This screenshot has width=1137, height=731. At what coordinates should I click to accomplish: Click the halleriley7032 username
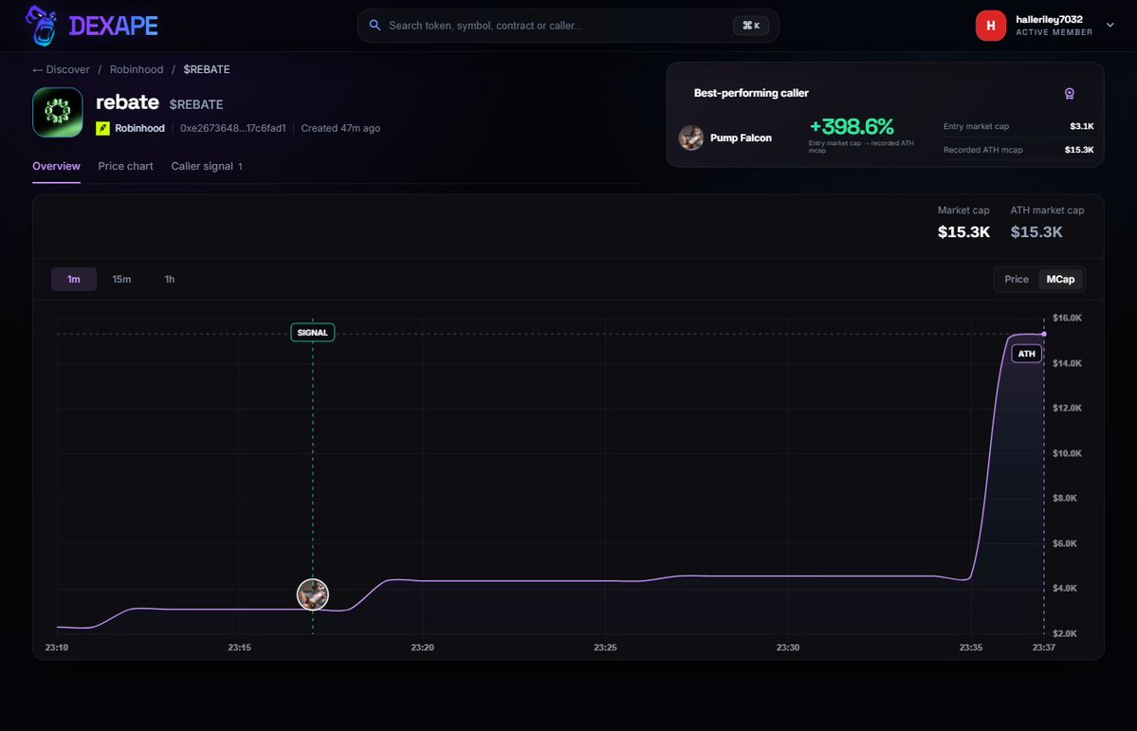pos(1049,20)
